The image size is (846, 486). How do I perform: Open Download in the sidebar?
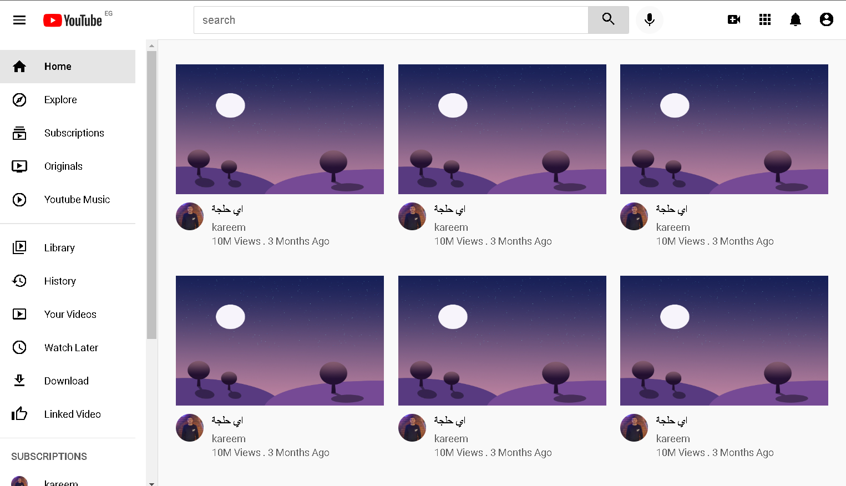(68, 381)
